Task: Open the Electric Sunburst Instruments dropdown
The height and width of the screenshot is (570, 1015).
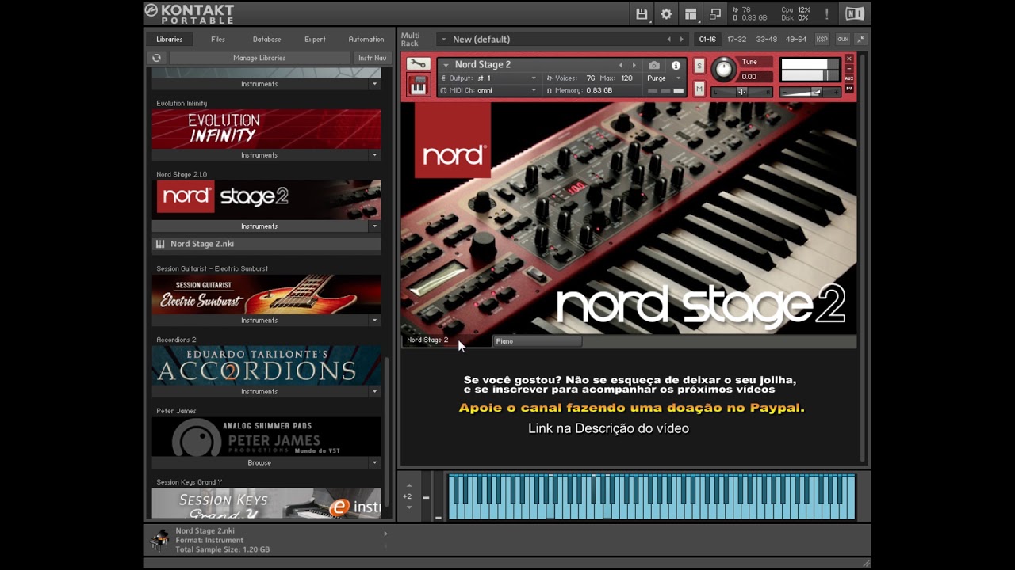Action: 375,321
